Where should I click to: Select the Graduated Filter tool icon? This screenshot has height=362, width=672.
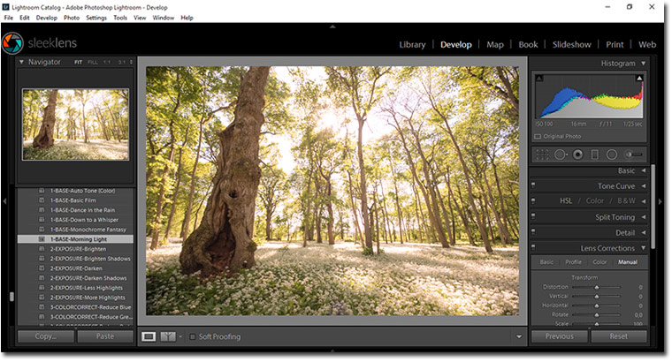pyautogui.click(x=595, y=155)
